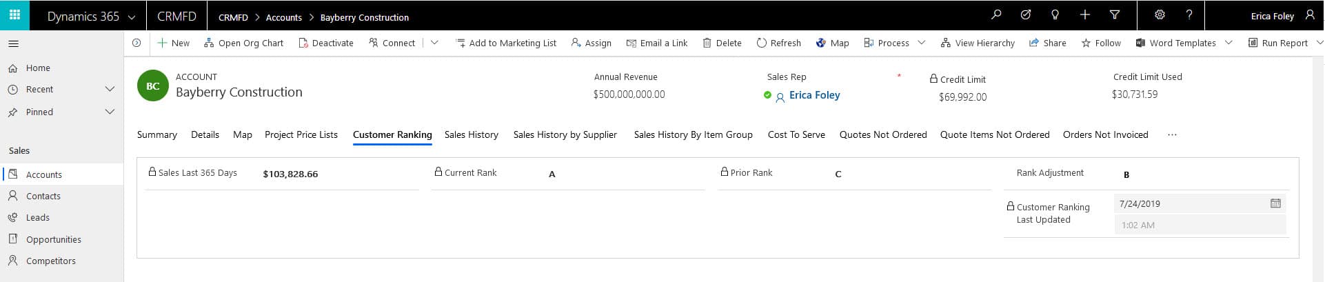Click the Accounts breadcrumb link
The width and height of the screenshot is (1325, 282).
(x=283, y=17)
